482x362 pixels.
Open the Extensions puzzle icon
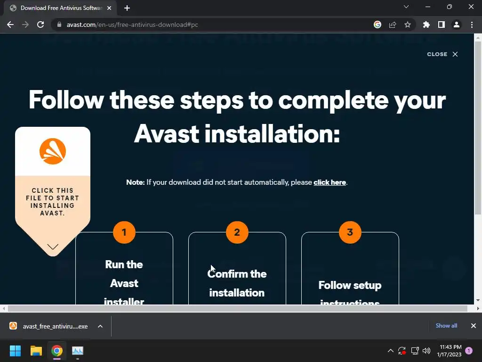tap(426, 25)
